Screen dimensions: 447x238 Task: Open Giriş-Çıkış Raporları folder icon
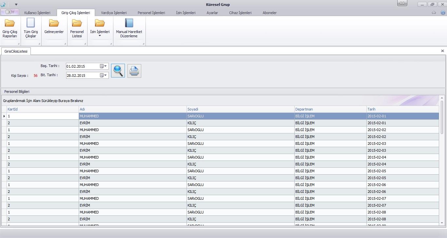tap(10, 23)
